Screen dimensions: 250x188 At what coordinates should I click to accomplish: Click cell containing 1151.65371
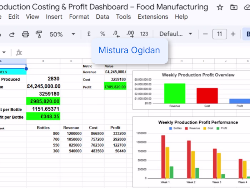pyautogui.click(x=43, y=109)
